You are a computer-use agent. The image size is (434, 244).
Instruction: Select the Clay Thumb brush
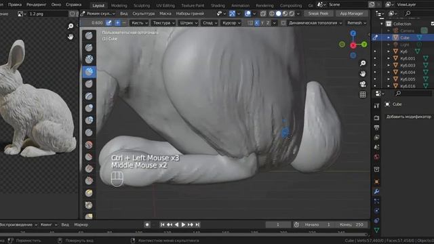(x=89, y=84)
